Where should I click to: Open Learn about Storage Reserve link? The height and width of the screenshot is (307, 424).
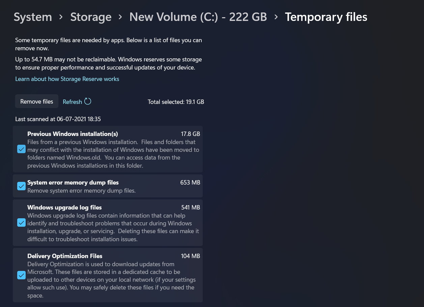(67, 79)
